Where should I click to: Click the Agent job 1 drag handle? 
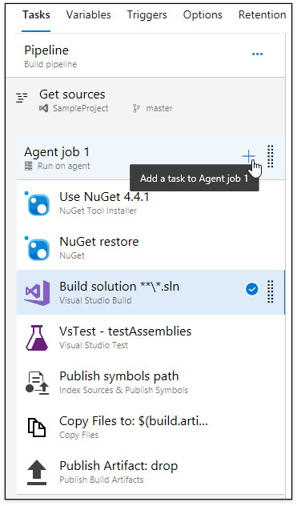pos(271,156)
